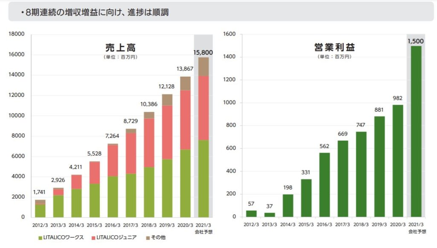Viewport: 437px width, 248px height.
Task: Click the red LITALICOジュニア legend swatch
Action: pos(93,238)
